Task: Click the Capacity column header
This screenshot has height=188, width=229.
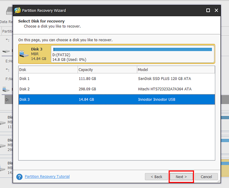Action: click(107, 70)
